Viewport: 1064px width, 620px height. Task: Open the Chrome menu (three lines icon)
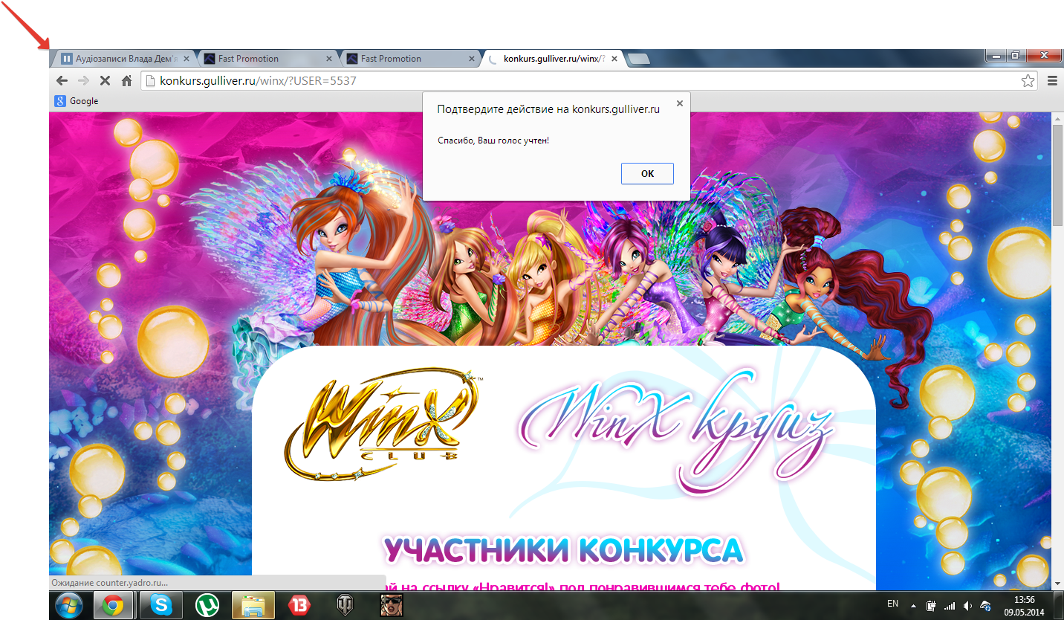pos(1052,81)
